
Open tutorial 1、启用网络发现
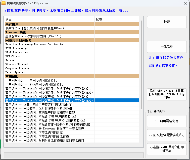[167, 121]
